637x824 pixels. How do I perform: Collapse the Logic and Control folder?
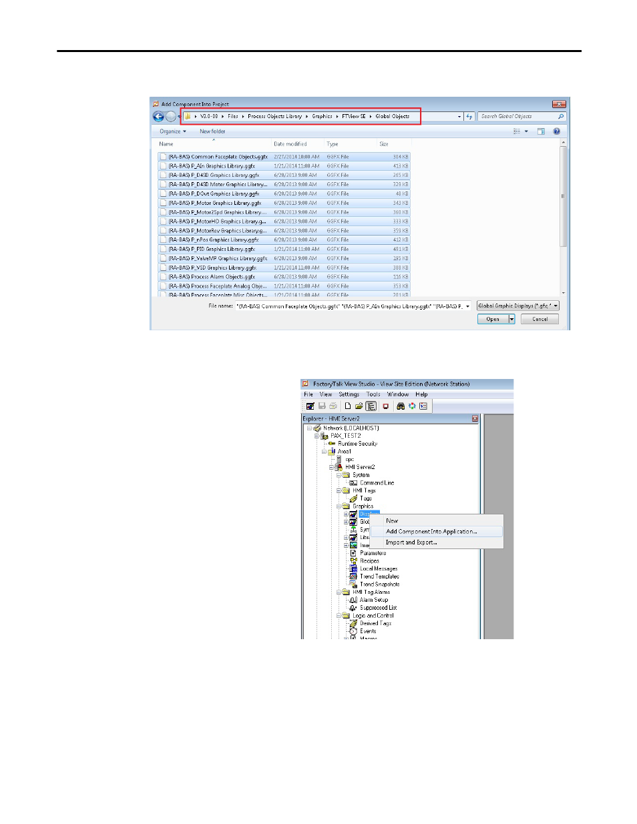339,616
